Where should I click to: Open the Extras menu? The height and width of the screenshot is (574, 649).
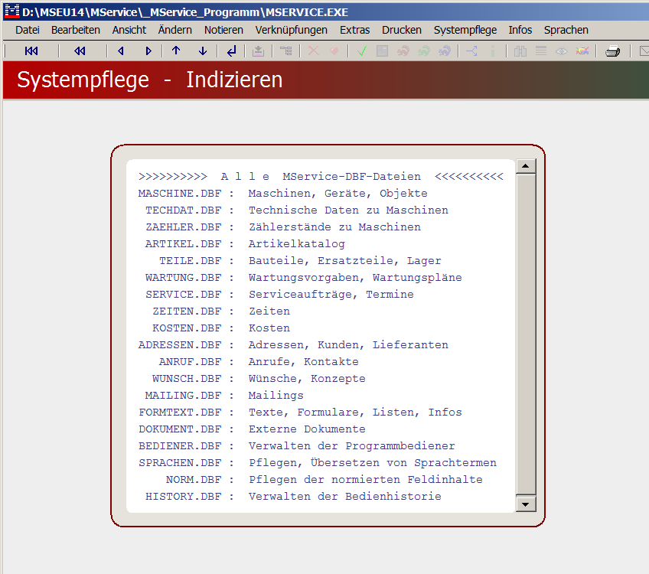click(354, 30)
